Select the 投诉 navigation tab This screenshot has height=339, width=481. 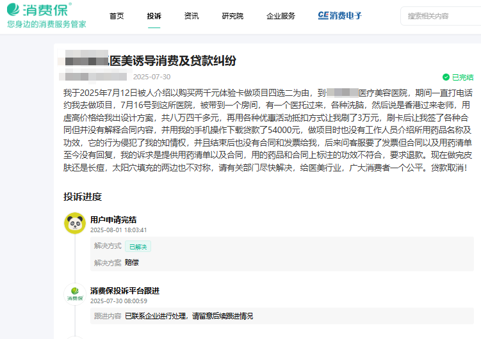point(154,16)
